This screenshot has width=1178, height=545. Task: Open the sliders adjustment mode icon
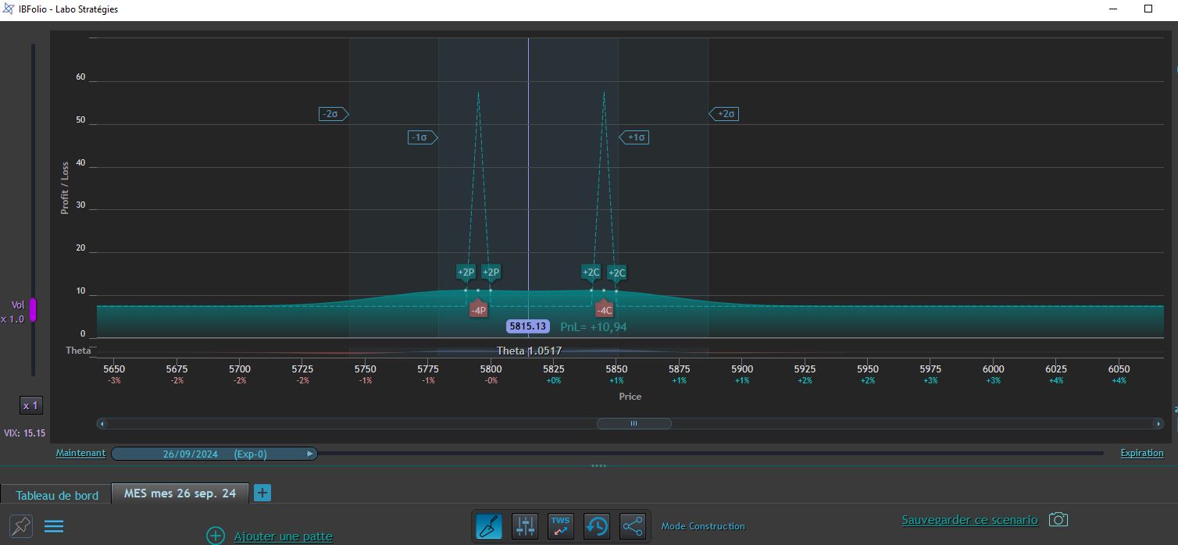pos(525,526)
